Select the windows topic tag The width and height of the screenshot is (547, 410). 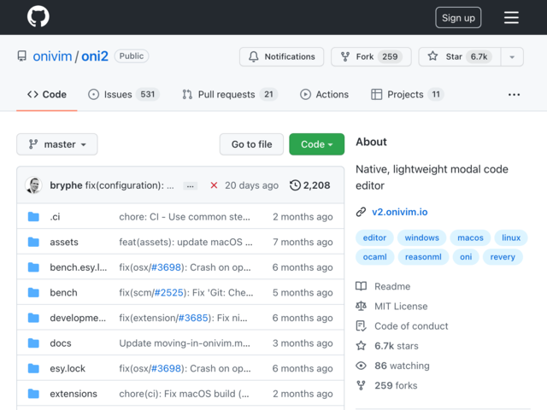tap(421, 237)
